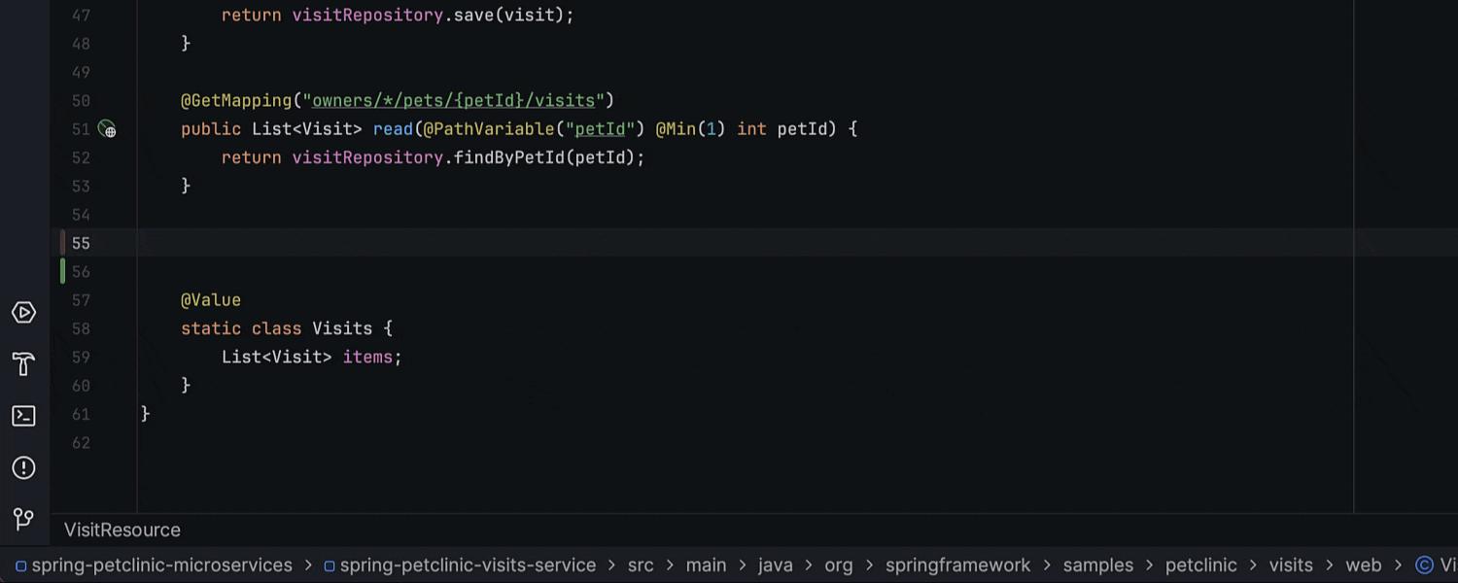The image size is (1458, 583).
Task: Open the Version Control tool window
Action: pyautogui.click(x=23, y=519)
